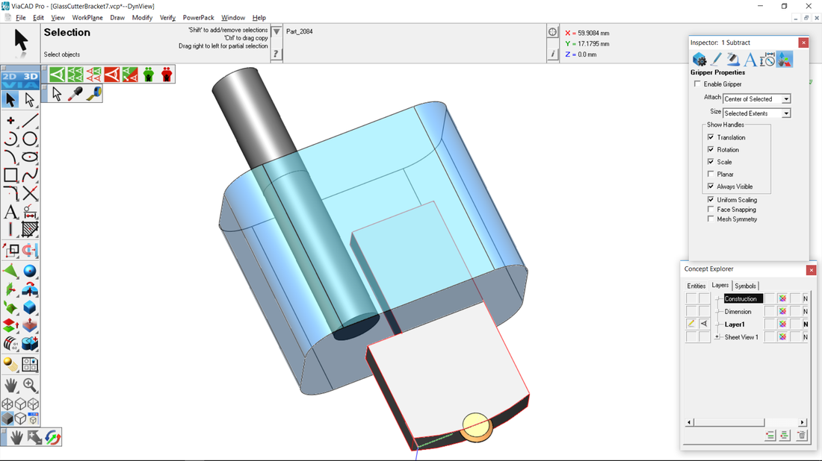822x461 pixels.
Task: Turn on Face Snapping
Action: tap(711, 210)
